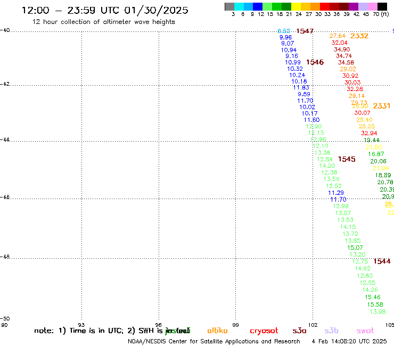Screen dimensions: 394x346
Task: Click the 's3b' satellite legend label
Action: [331, 331]
